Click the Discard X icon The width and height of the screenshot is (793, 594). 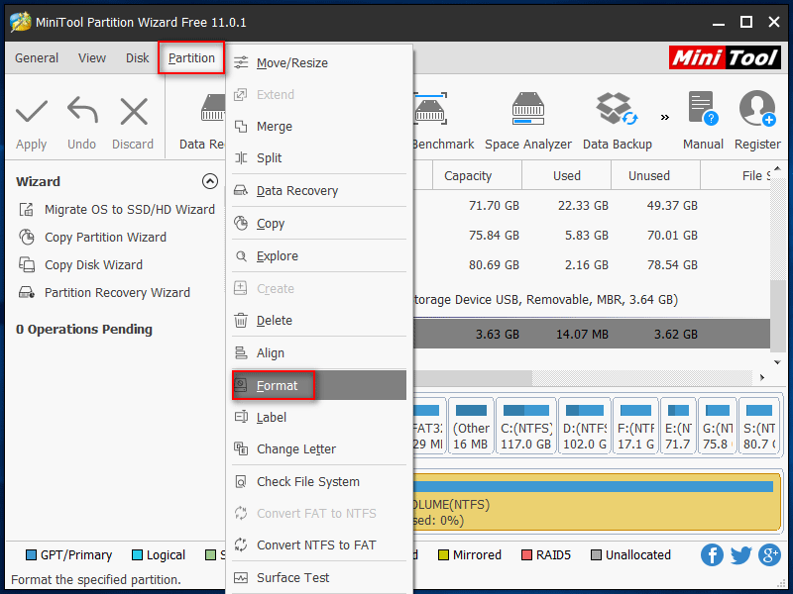(134, 112)
